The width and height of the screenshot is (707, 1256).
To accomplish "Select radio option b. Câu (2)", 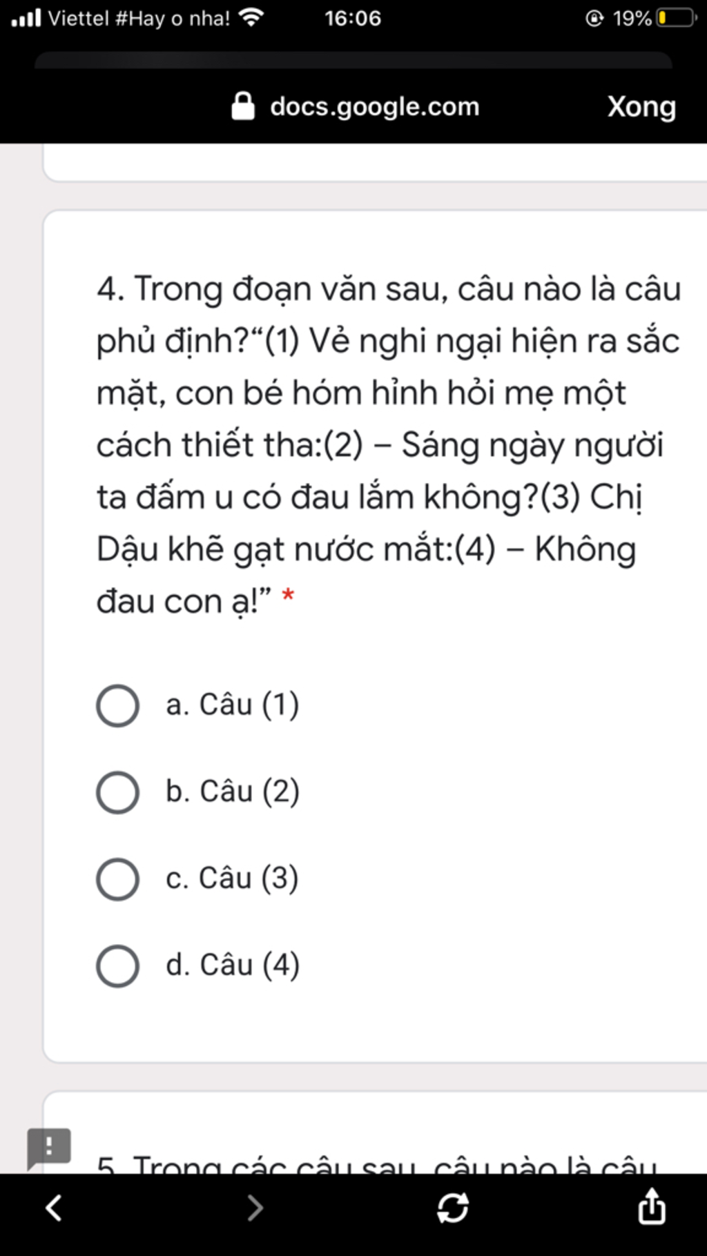I will (117, 792).
